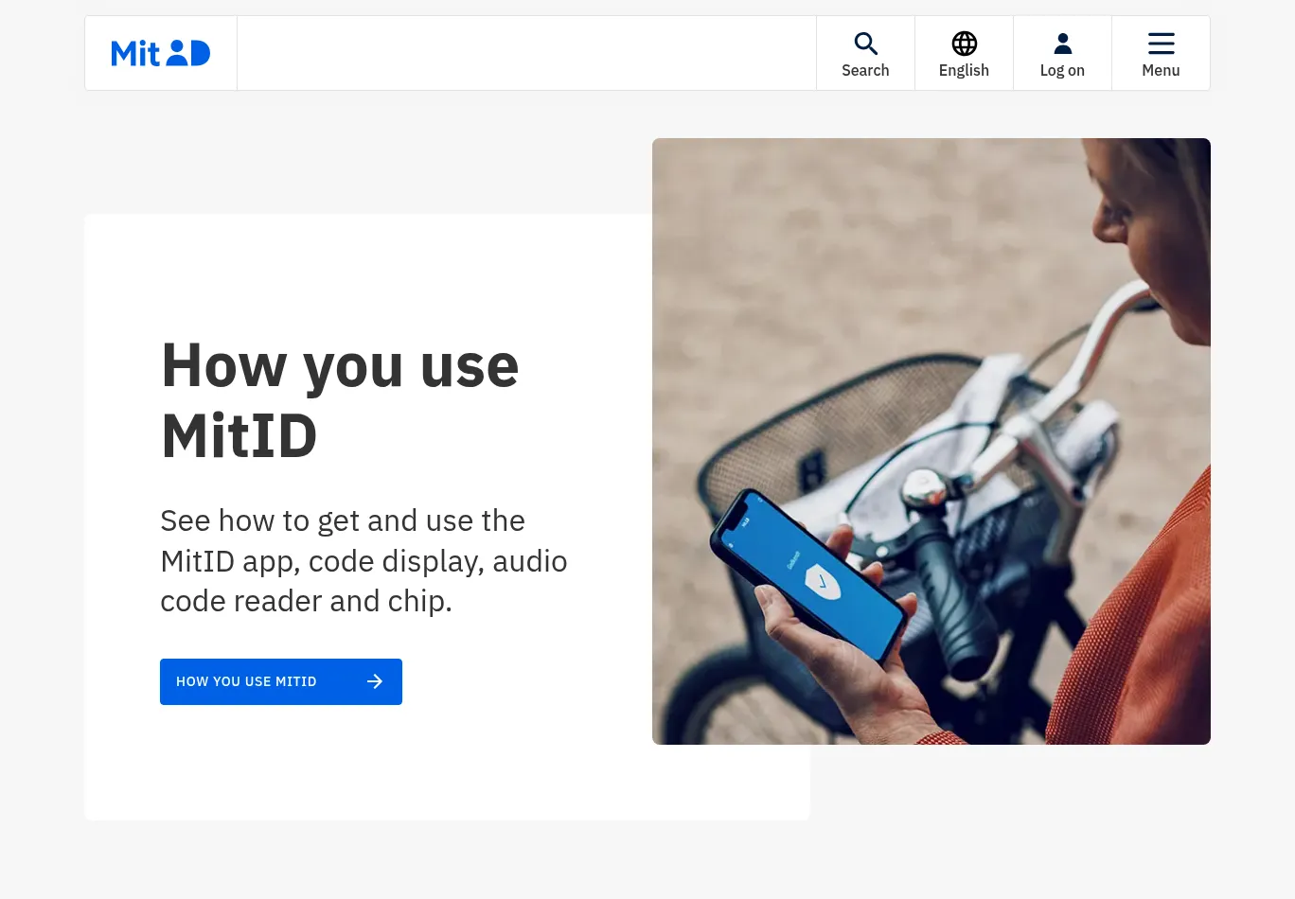Open search via magnifying glass icon

(865, 44)
